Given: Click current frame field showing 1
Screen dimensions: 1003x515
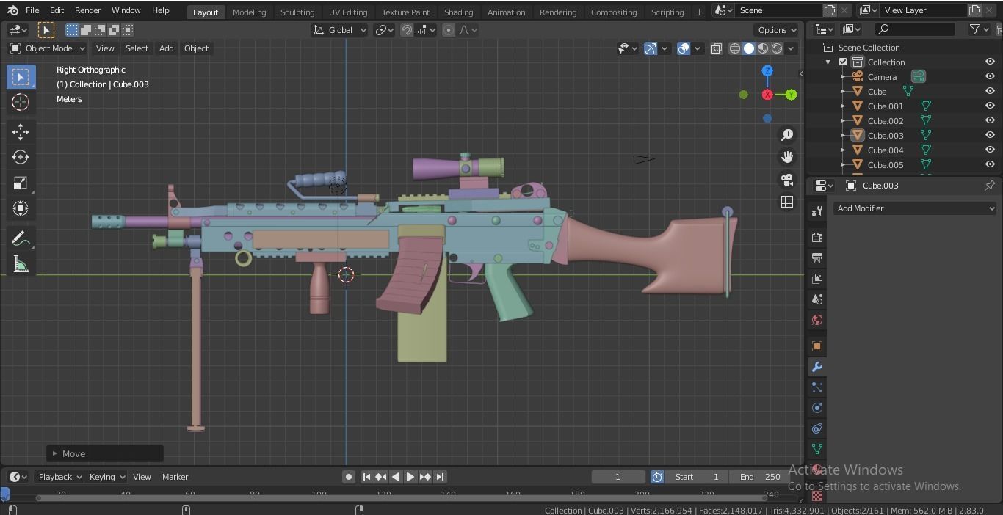Looking at the screenshot, I should coord(618,477).
